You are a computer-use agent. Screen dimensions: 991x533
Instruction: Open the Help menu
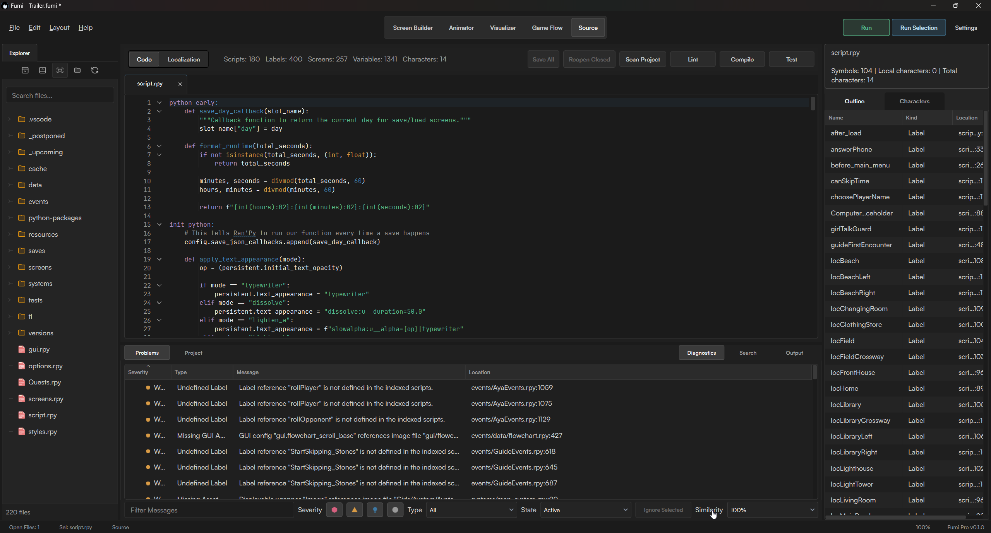85,27
